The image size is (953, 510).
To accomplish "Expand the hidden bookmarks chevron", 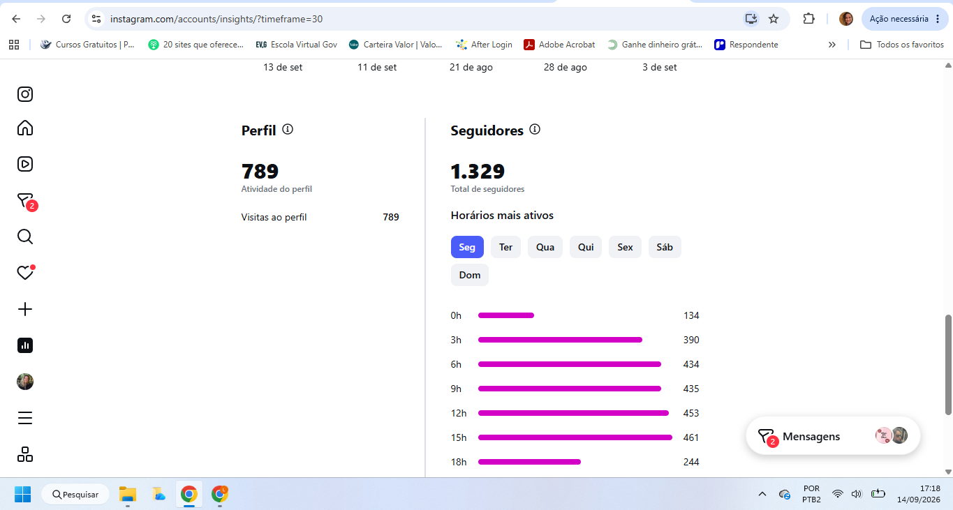I will click(832, 45).
